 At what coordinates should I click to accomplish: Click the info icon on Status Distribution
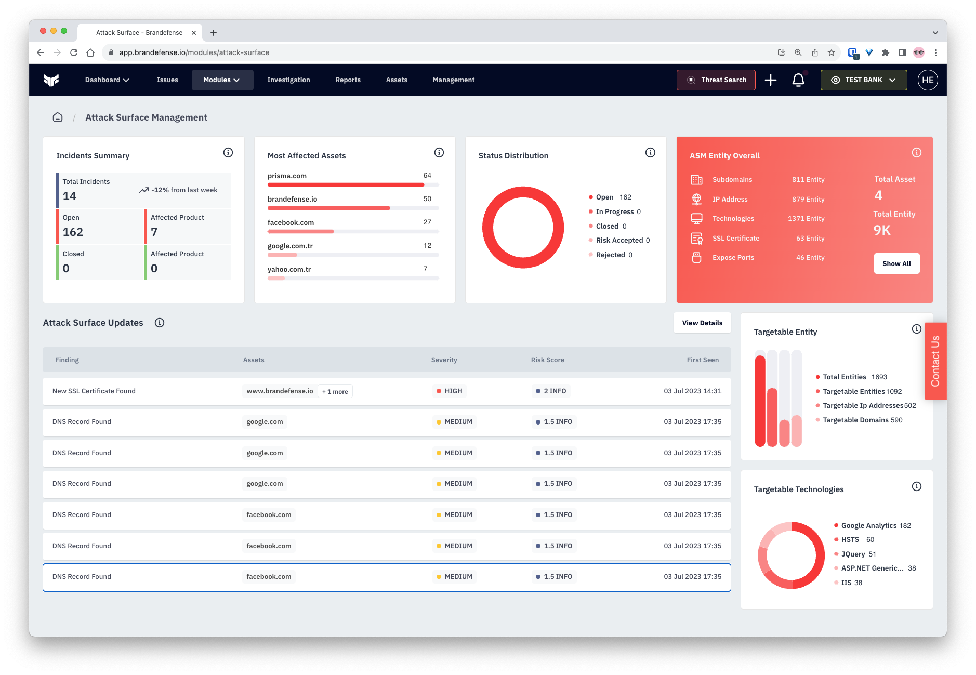pos(650,152)
